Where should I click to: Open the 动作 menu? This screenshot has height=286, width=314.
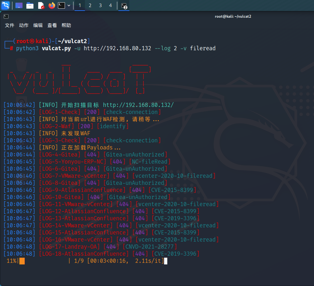(24, 25)
